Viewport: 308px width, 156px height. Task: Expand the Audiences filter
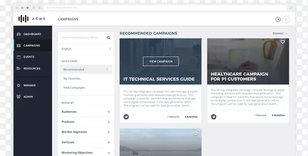pos(109,112)
